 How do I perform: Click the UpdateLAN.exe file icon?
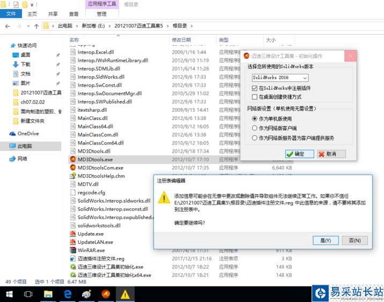point(73,242)
